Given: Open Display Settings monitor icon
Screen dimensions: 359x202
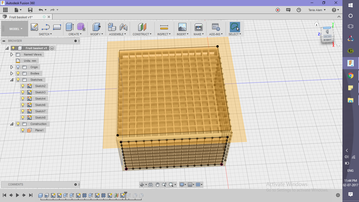Looking at the screenshot, I should pyautogui.click(x=182, y=185).
